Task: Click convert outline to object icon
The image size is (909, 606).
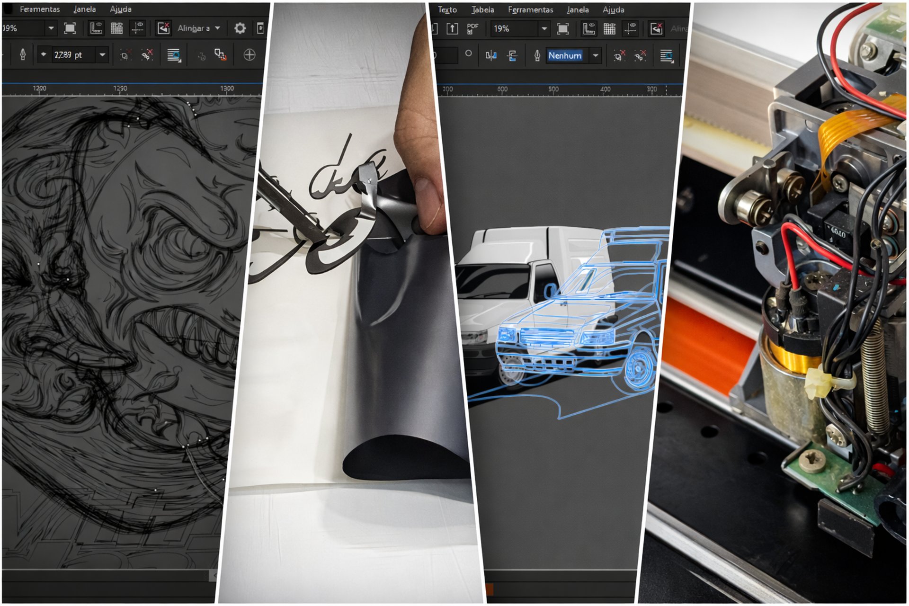Action: (x=220, y=55)
